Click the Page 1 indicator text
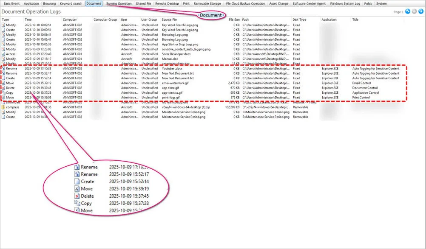426x249 pixels. [398, 12]
